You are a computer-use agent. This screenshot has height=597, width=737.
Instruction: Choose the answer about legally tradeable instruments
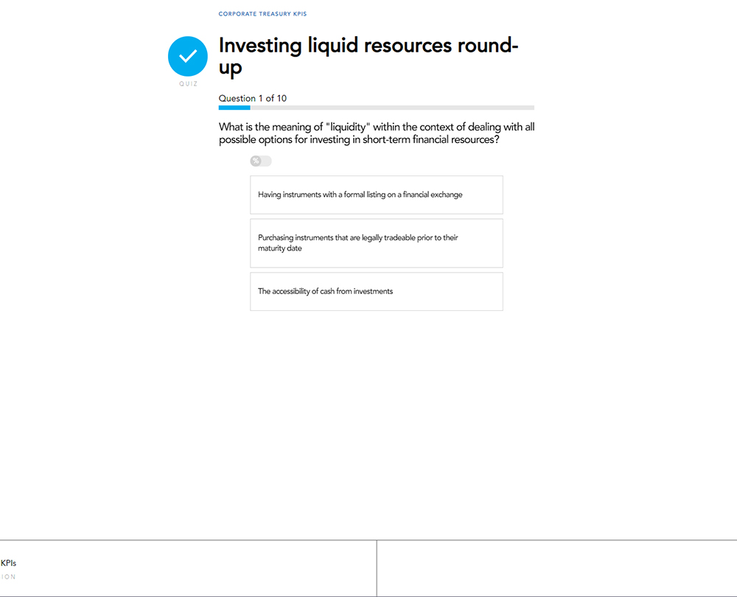[x=377, y=243]
